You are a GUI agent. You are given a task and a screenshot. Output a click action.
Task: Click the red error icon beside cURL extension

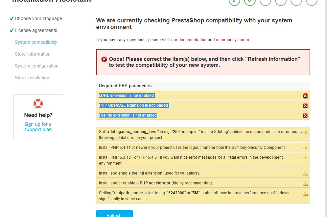(x=305, y=96)
